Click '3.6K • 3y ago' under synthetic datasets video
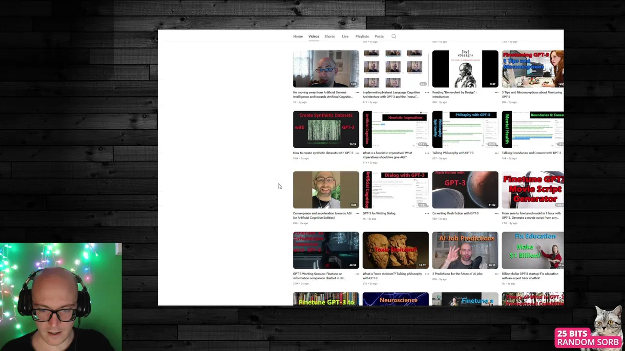The width and height of the screenshot is (625, 351). (x=301, y=158)
